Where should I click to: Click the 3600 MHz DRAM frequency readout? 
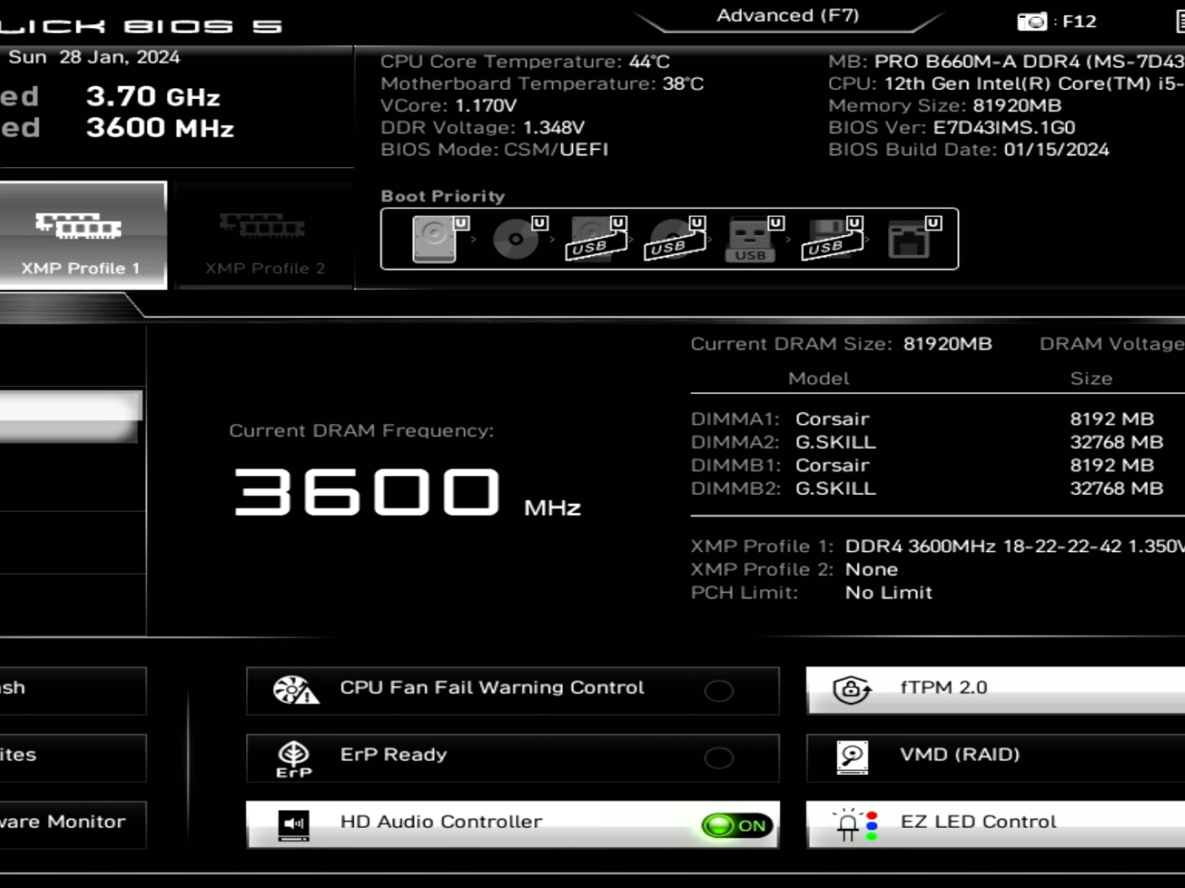407,493
